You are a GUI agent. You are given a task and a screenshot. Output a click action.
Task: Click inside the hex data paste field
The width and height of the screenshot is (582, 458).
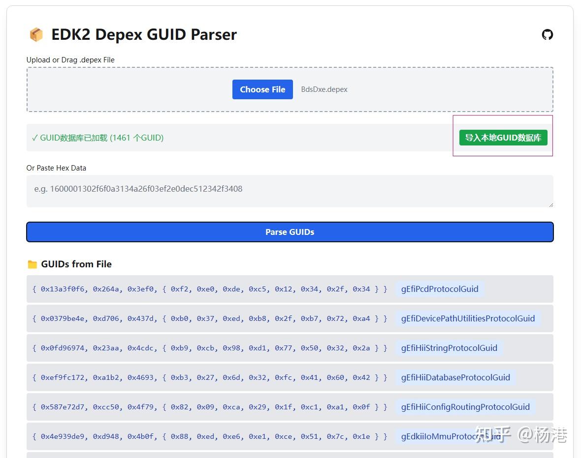coord(290,191)
